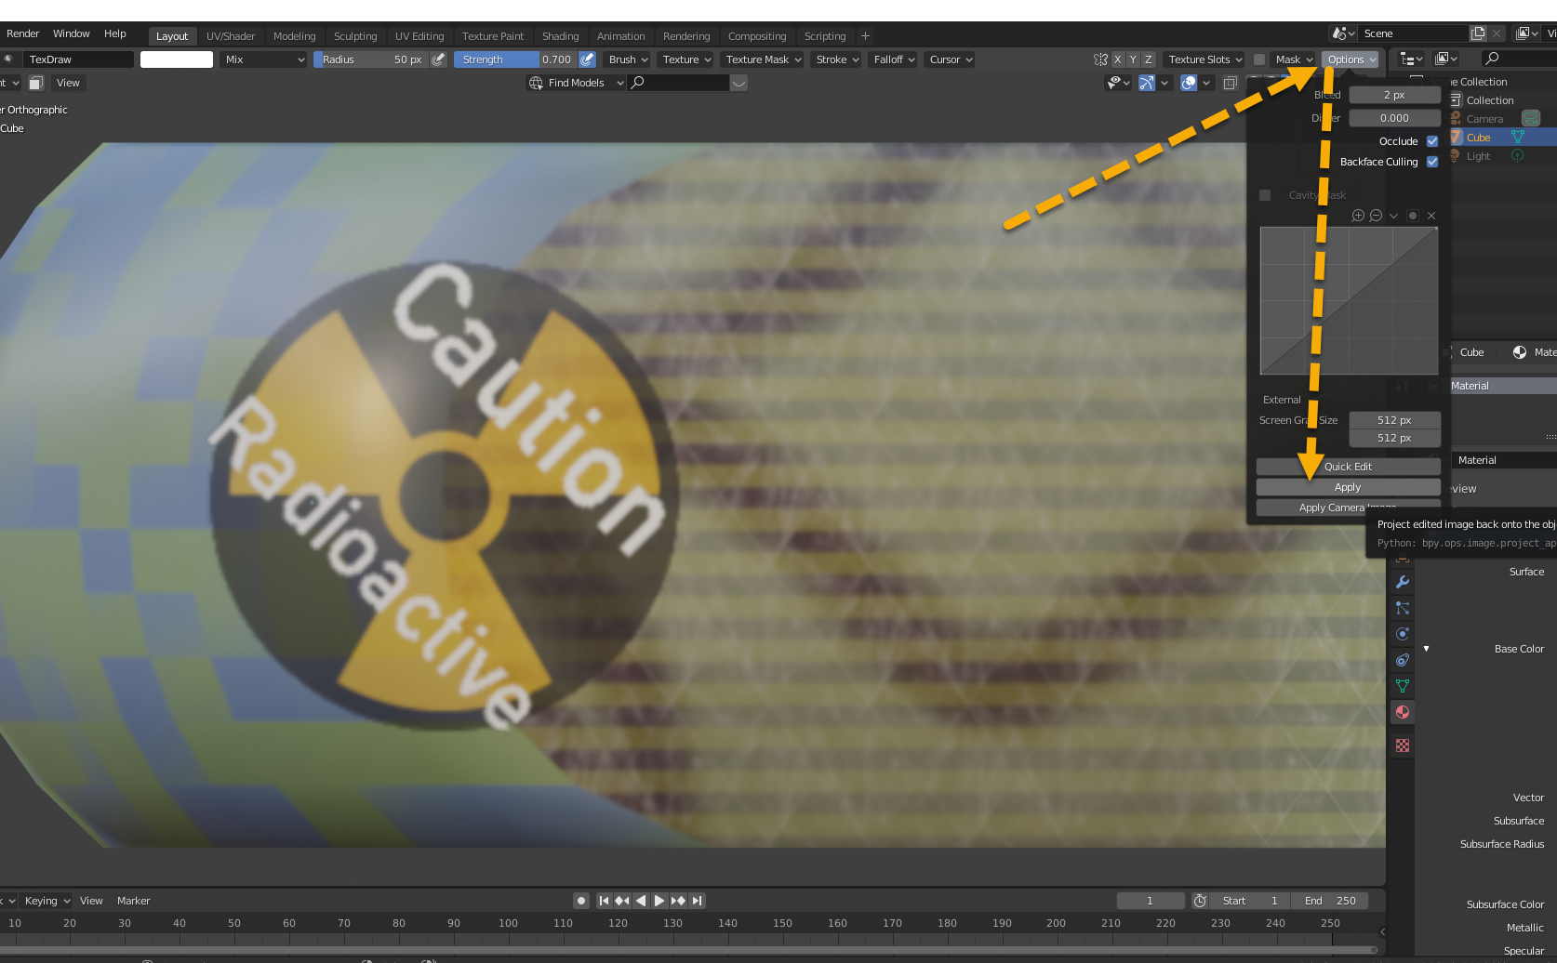Screen dimensions: 1557x963
Task: Click the Apply Camera Image button
Action: [x=1348, y=508]
